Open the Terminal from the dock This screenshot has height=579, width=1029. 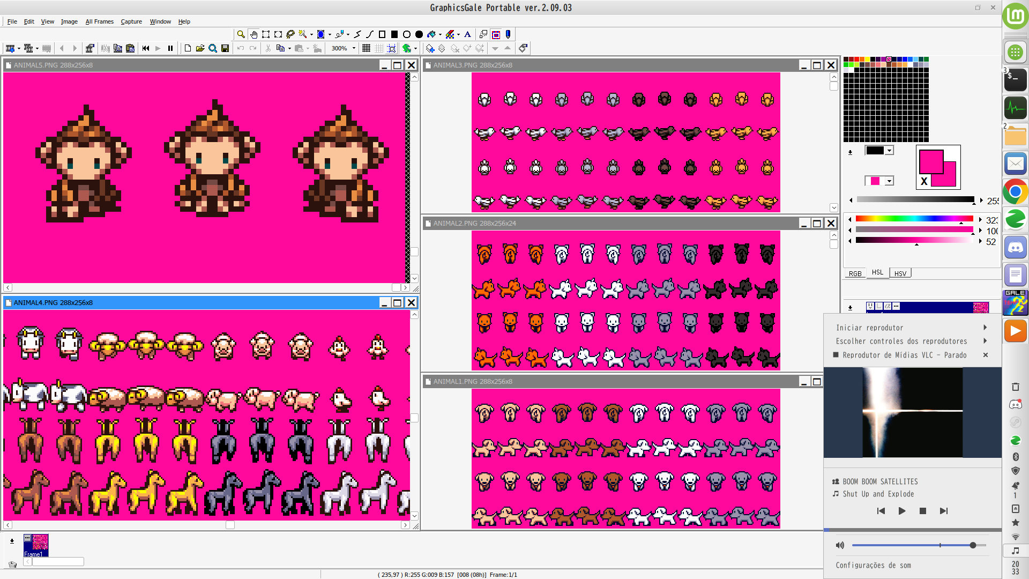pos(1016,80)
